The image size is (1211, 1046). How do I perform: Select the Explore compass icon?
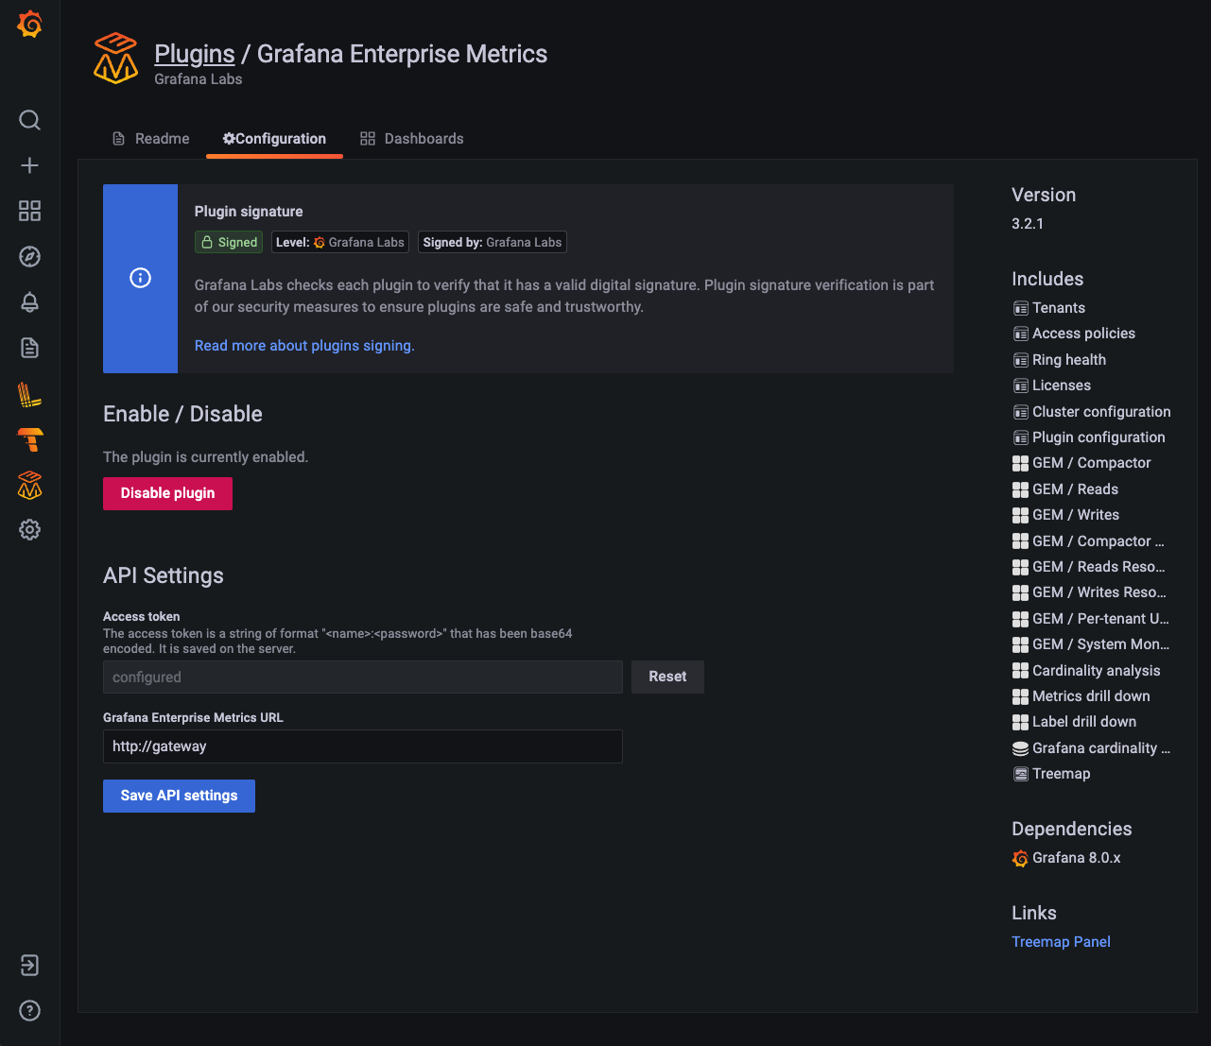pos(29,256)
